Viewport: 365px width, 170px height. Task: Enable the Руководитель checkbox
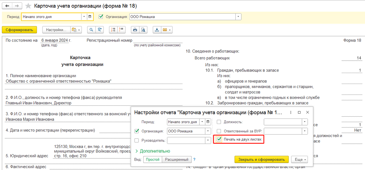137,140
